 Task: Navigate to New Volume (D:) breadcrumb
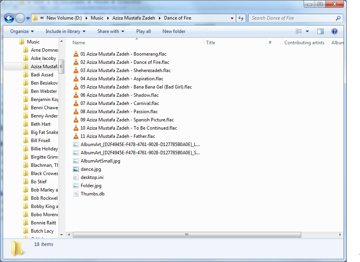tap(64, 18)
